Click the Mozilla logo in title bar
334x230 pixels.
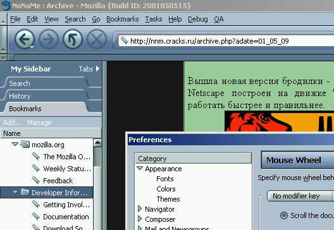click(x=6, y=6)
